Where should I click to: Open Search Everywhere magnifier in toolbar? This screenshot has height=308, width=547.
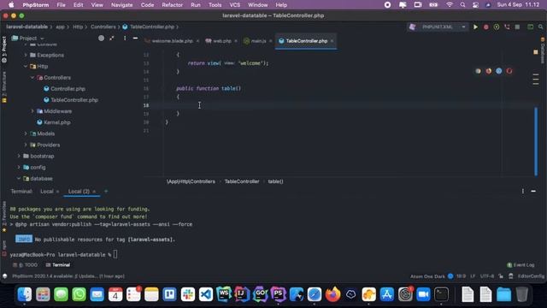click(541, 27)
